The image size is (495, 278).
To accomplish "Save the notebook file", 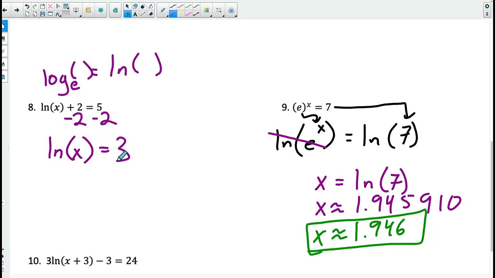I will [43, 14].
